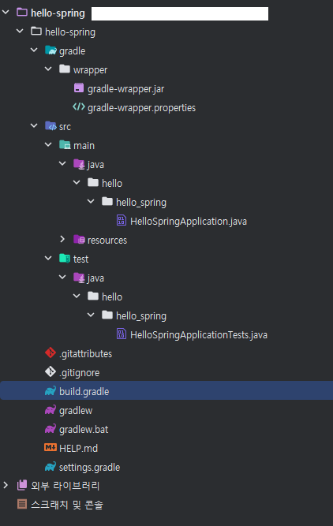Click the java folder icon under main
The height and width of the screenshot is (526, 333).
click(79, 164)
